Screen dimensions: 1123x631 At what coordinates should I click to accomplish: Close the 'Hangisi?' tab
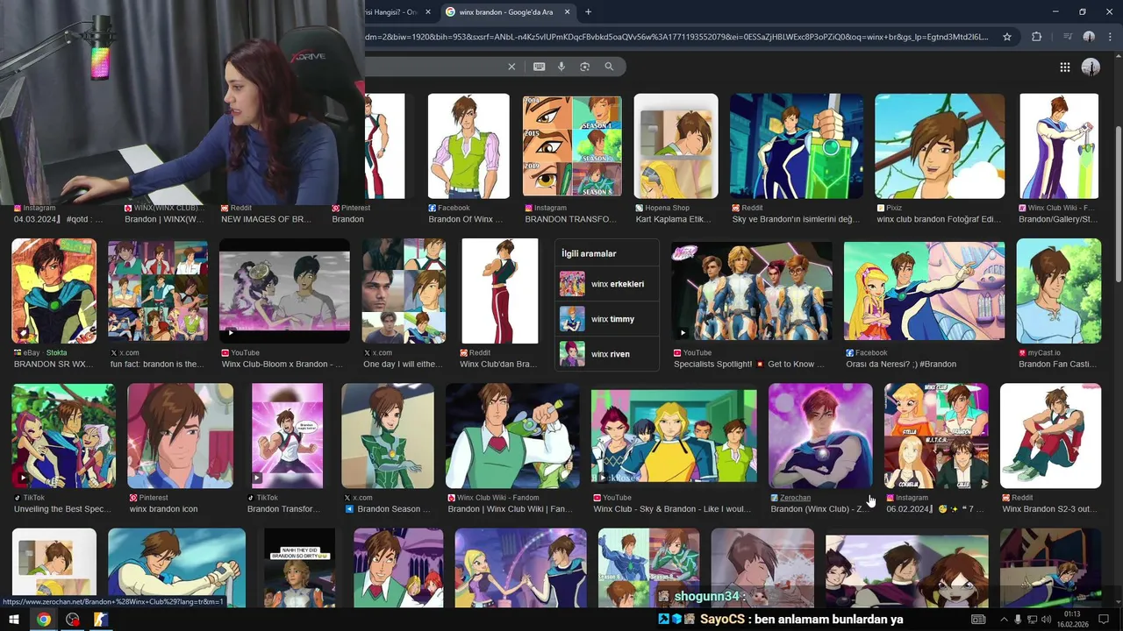point(428,12)
